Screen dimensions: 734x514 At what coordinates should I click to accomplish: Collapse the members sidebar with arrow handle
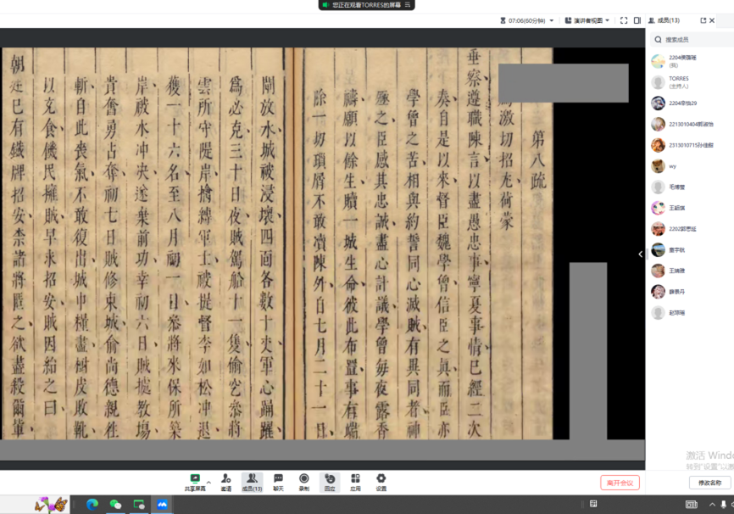coord(641,254)
